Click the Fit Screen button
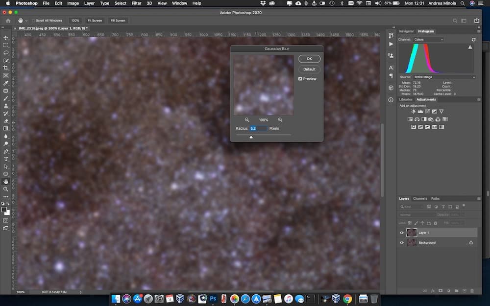 [x=94, y=21]
